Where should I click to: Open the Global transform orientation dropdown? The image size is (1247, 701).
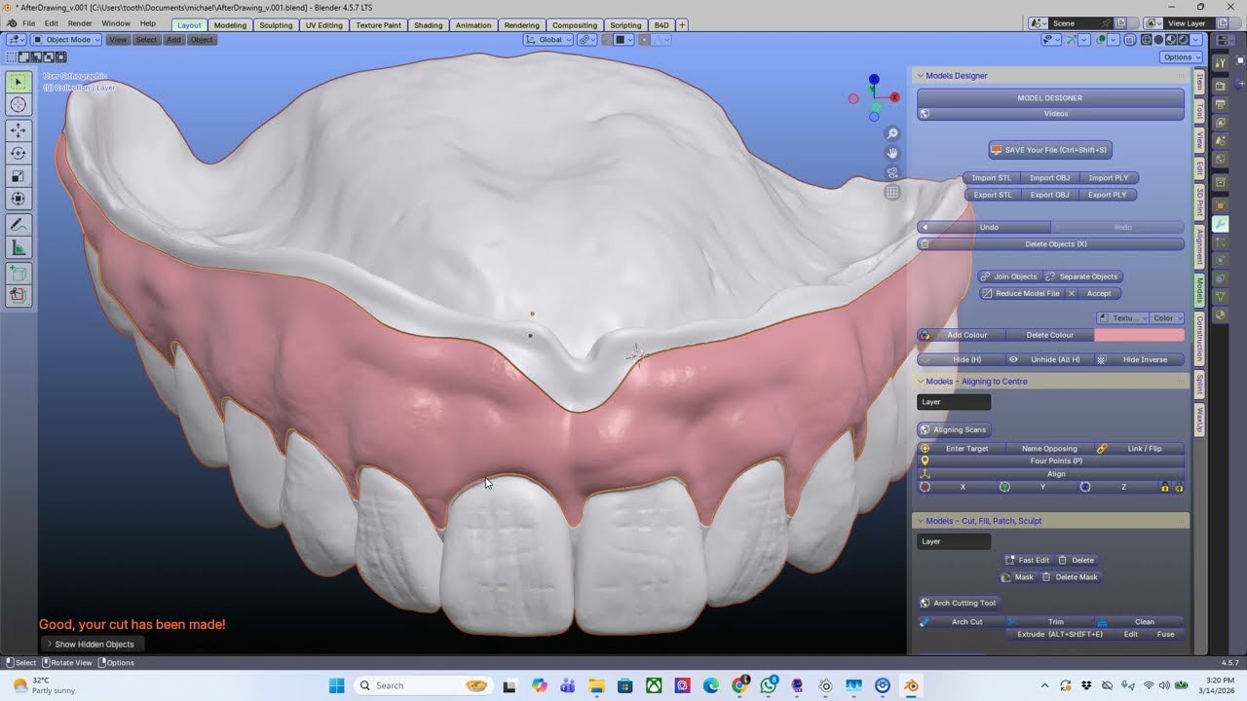point(548,40)
